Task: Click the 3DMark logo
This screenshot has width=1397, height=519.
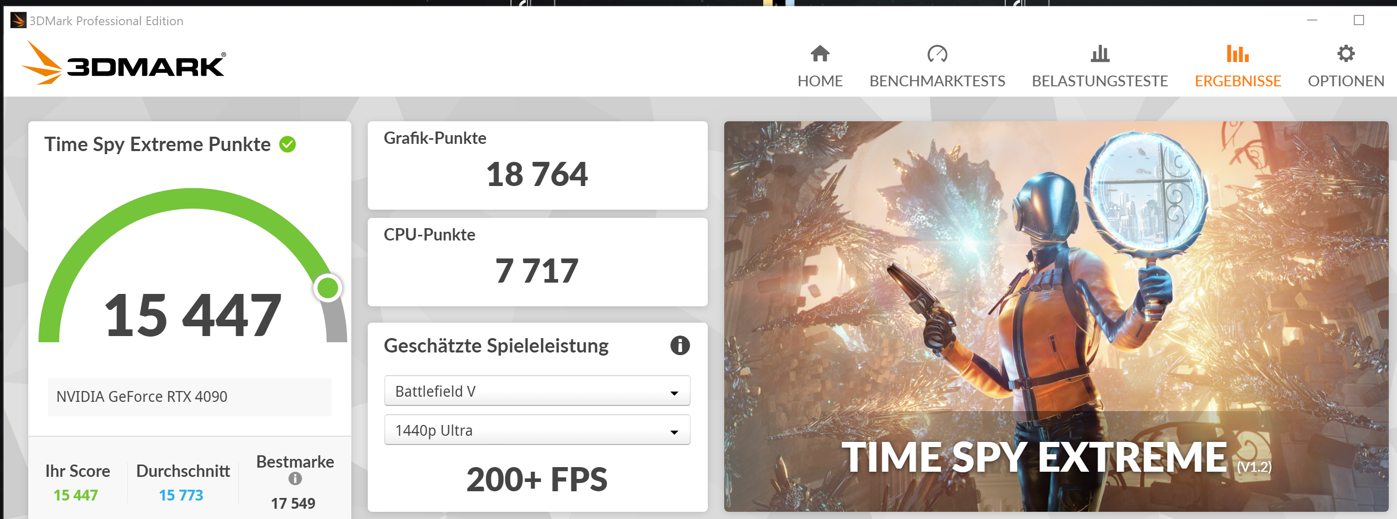Action: tap(123, 63)
